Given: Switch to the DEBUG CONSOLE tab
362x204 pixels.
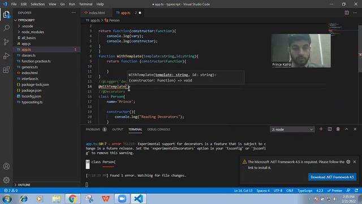Looking at the screenshot, I should pyautogui.click(x=158, y=129).
